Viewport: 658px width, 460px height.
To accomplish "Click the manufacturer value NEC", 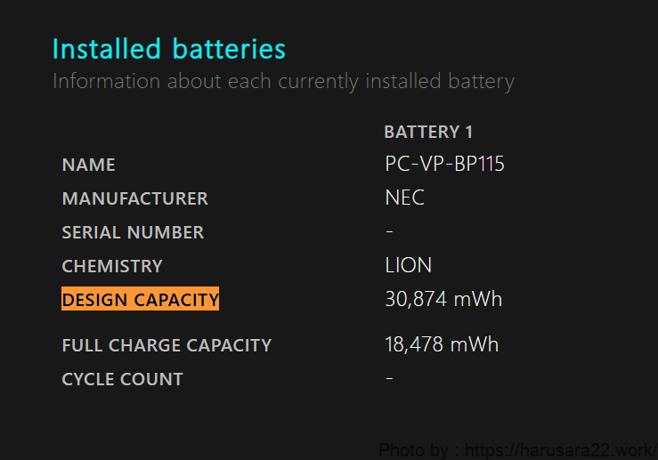I will click(404, 198).
